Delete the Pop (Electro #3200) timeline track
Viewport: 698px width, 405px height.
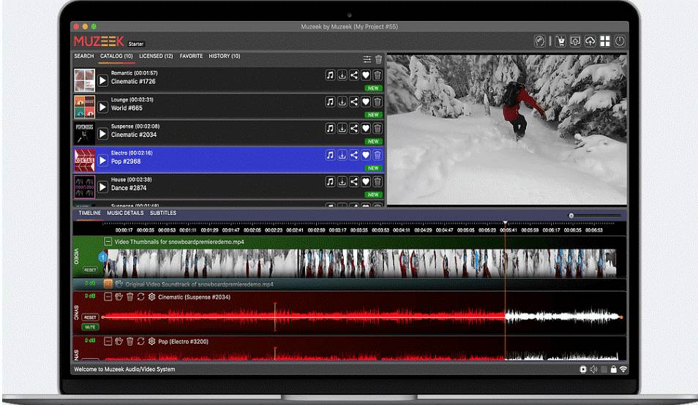tap(130, 341)
